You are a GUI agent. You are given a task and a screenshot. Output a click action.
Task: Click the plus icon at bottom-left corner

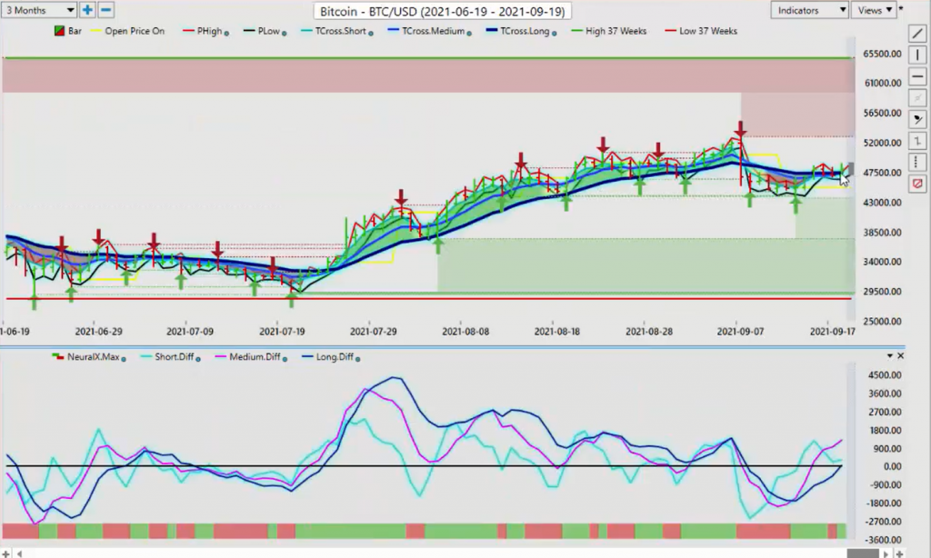6,553
